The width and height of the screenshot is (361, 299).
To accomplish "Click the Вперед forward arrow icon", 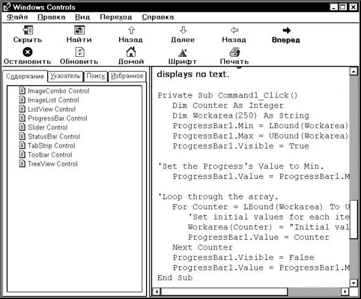I will pyautogui.click(x=286, y=30).
